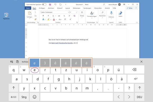Viewport: 153px width, 102px height.
Task: Click the Diktieren microphone icon
Action: pyautogui.click(x=111, y=13)
